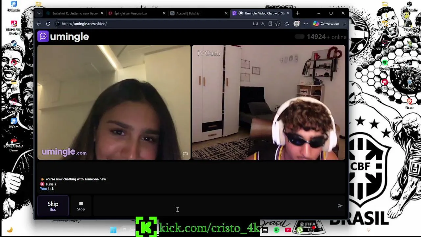Open the Steam desktop shortcut
421x237 pixels.
pyautogui.click(x=14, y=46)
